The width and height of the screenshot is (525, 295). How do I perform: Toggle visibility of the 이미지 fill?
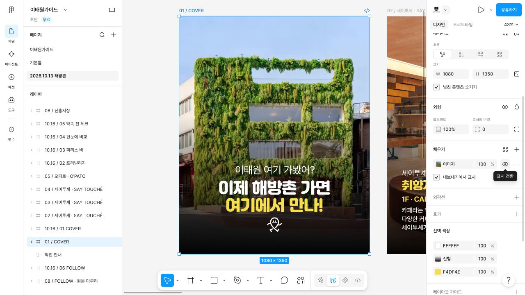pyautogui.click(x=505, y=164)
